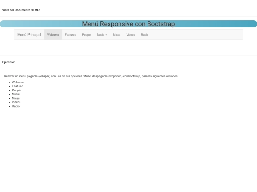257x192 pixels.
Task: Open the People menu item
Action: pos(87,35)
